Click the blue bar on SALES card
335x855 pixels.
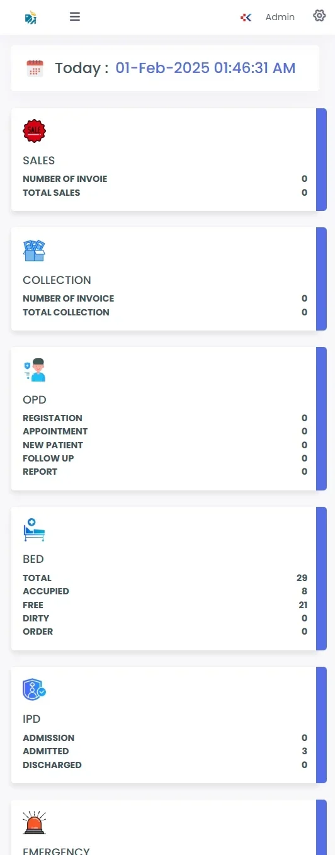point(321,159)
